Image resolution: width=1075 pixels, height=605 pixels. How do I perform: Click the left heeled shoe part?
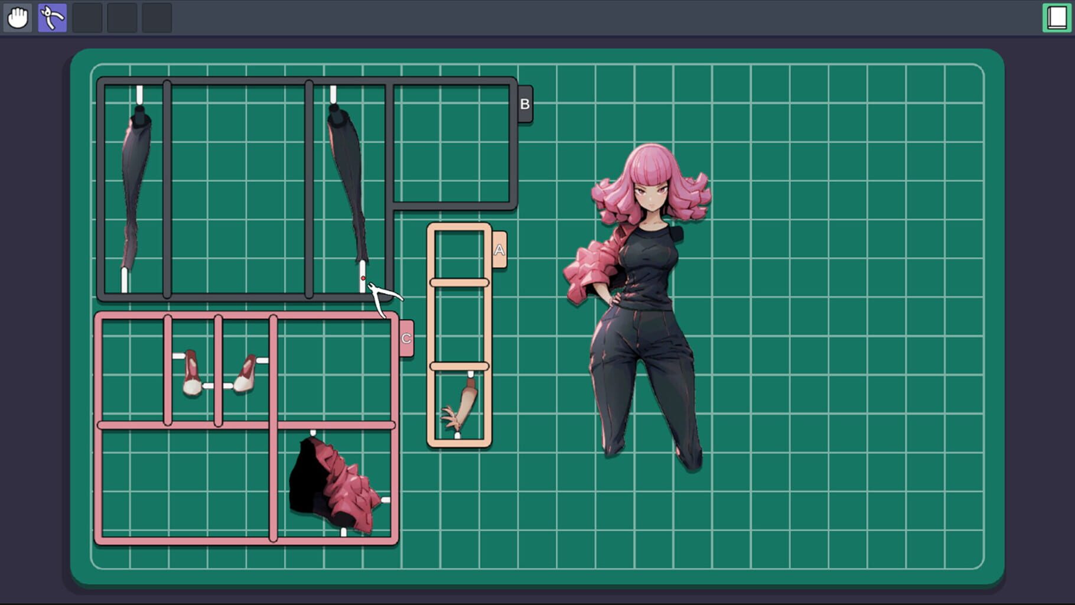(192, 372)
